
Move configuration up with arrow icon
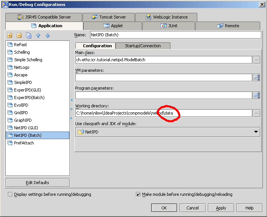coord(38,35)
